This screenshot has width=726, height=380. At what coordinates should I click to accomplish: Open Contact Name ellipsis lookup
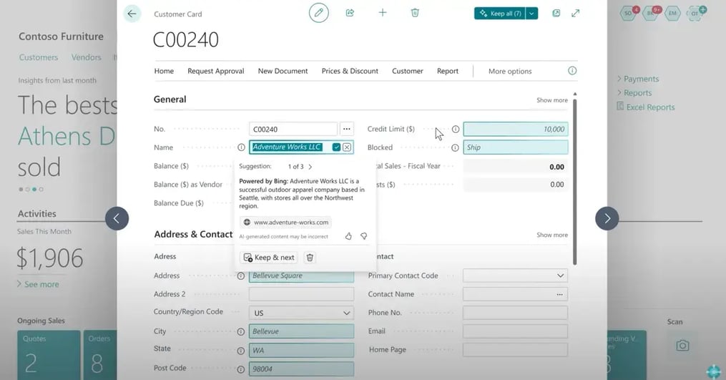(560, 294)
